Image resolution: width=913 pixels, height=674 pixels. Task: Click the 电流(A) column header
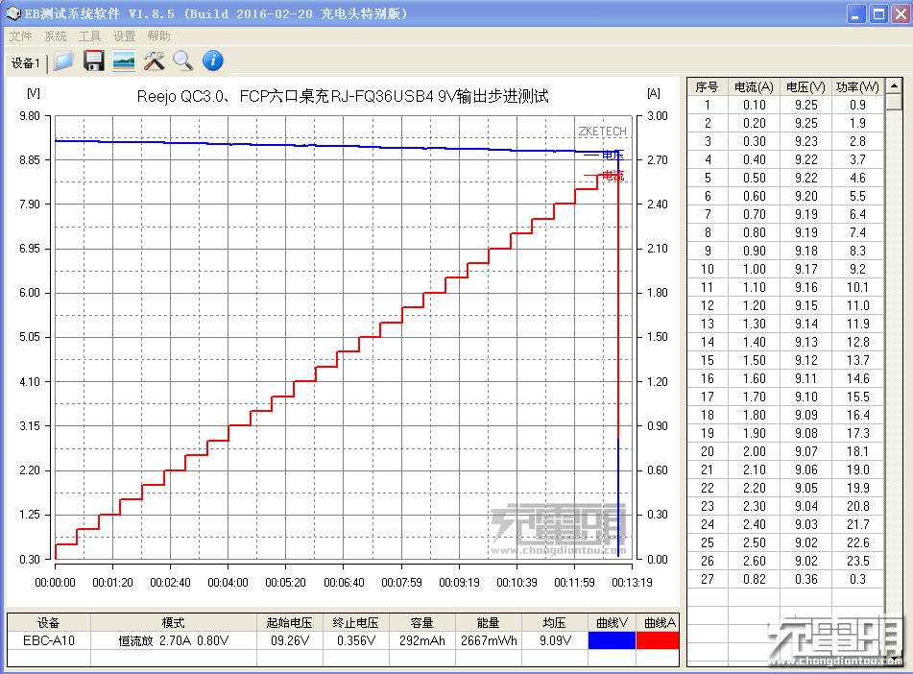tap(754, 86)
